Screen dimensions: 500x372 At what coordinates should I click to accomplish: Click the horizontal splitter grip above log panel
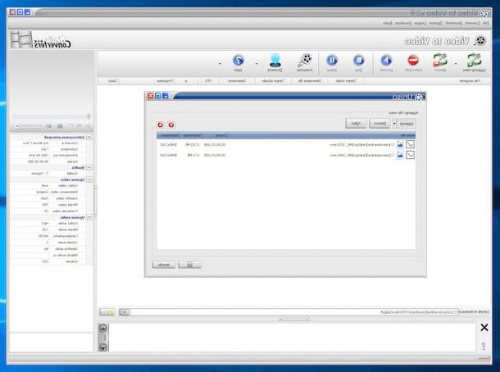click(294, 319)
